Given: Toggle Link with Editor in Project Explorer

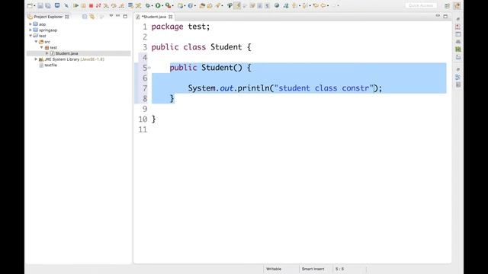Looking at the screenshot, I should 92,17.
